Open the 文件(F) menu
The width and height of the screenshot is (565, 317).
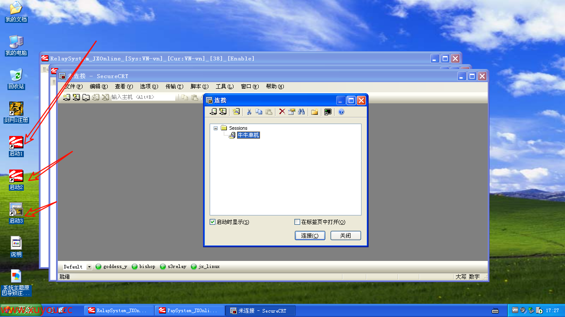(73, 87)
